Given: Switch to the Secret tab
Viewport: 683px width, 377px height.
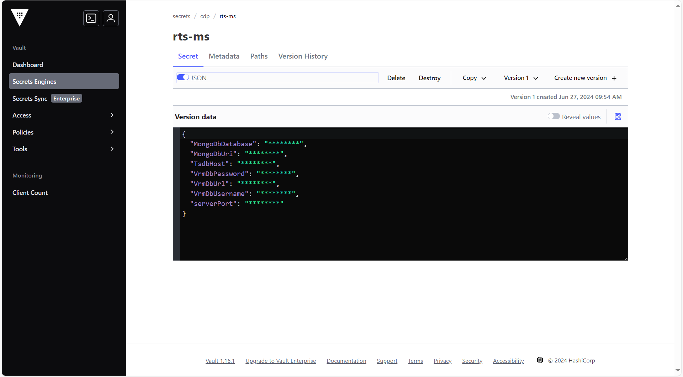Looking at the screenshot, I should point(188,56).
